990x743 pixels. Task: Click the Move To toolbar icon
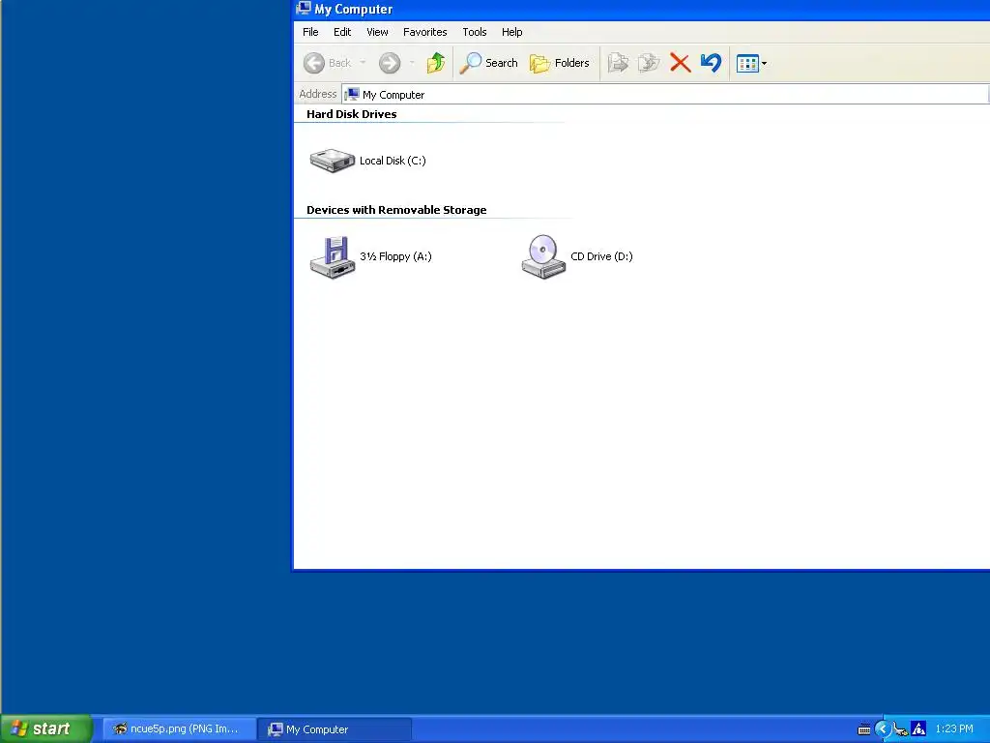coord(618,63)
